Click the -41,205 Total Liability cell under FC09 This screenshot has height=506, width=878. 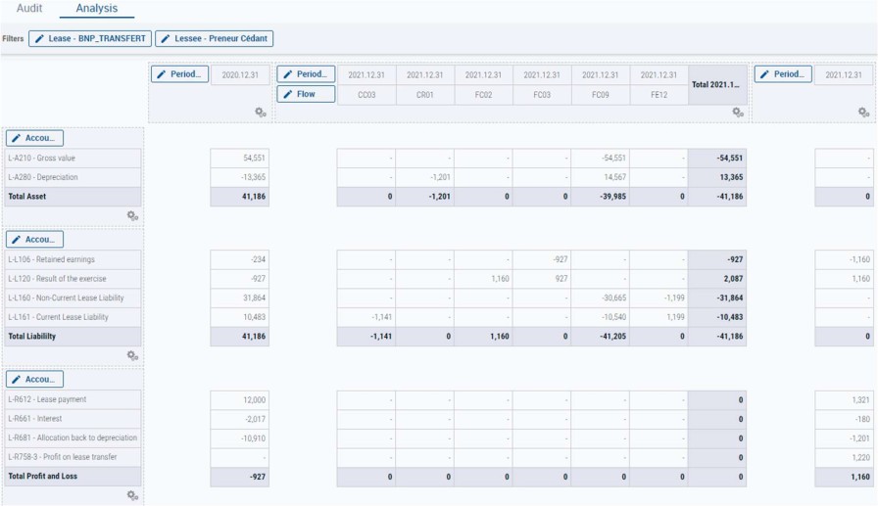pos(601,337)
